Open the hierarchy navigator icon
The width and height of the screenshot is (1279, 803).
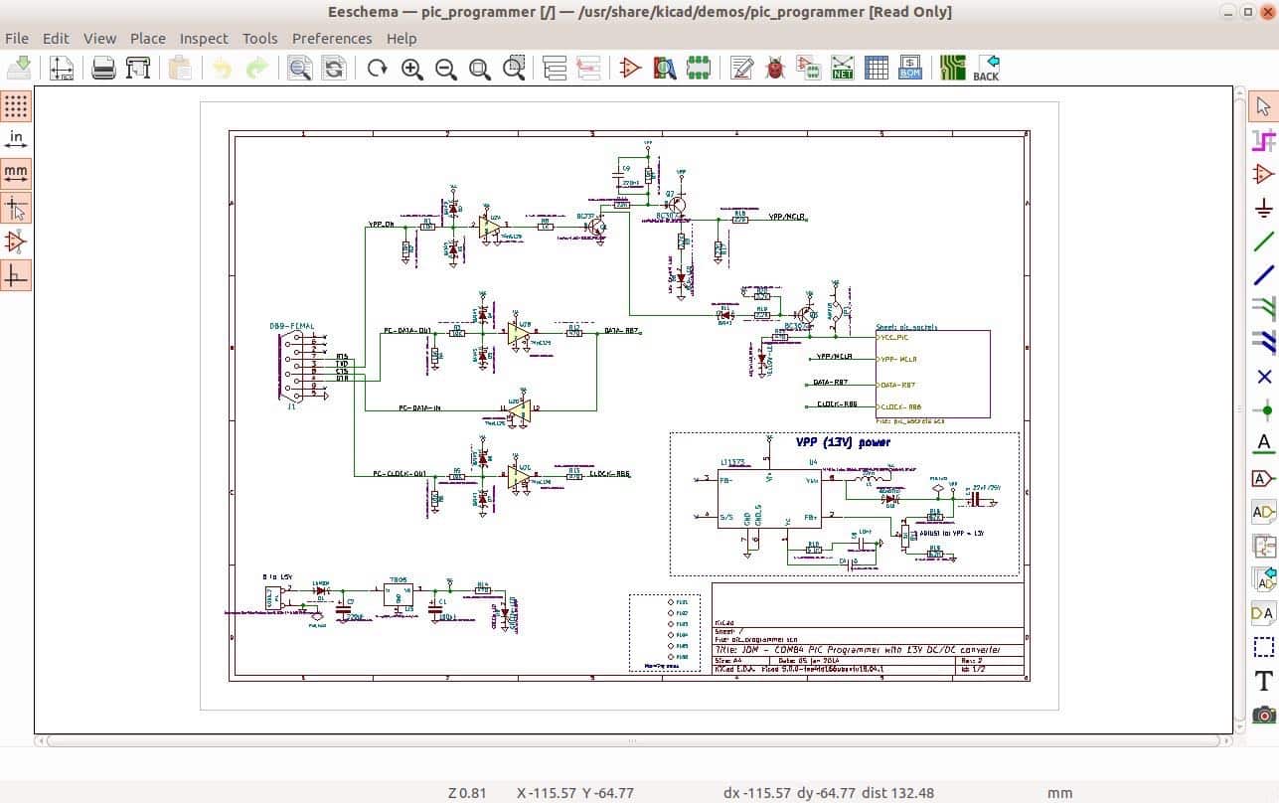click(x=555, y=68)
